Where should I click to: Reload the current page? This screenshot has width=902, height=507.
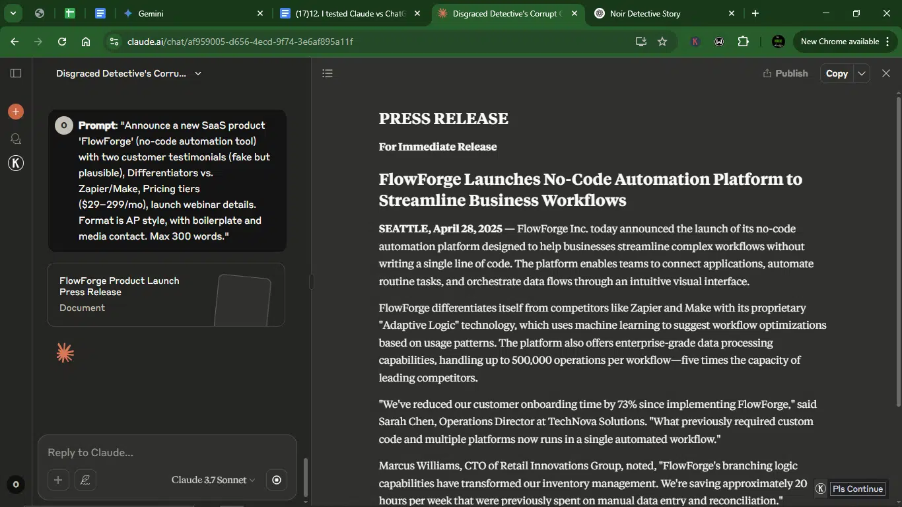(x=62, y=42)
